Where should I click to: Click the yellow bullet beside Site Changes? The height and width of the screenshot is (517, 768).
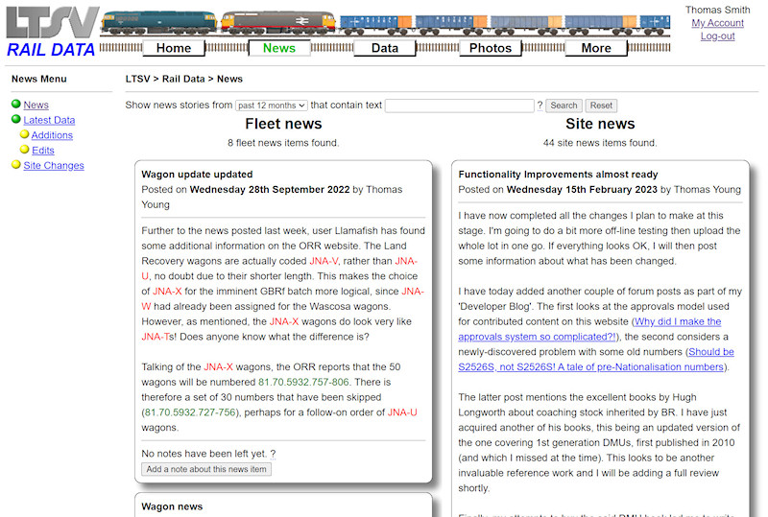(16, 165)
